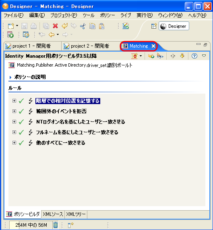
Task: Toggle enabled checkmark for 範囲外のイベントを拒否
Action: tap(21, 111)
